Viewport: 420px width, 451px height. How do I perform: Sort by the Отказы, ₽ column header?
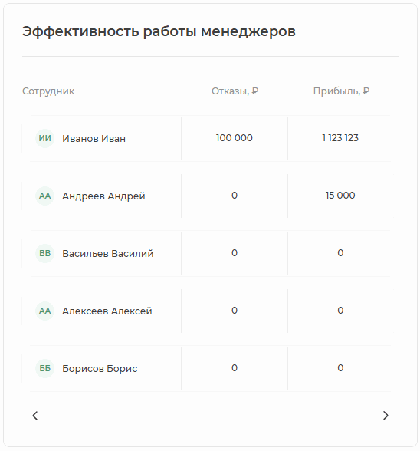pos(235,91)
